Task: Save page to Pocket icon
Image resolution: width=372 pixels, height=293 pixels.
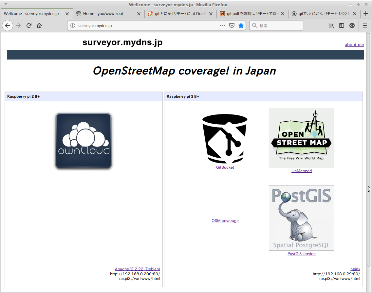Action: click(232, 26)
